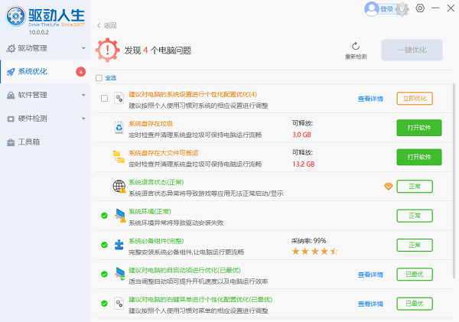Click the file icon for 右键菜单 row
The height and width of the screenshot is (322, 459).
pyautogui.click(x=119, y=304)
